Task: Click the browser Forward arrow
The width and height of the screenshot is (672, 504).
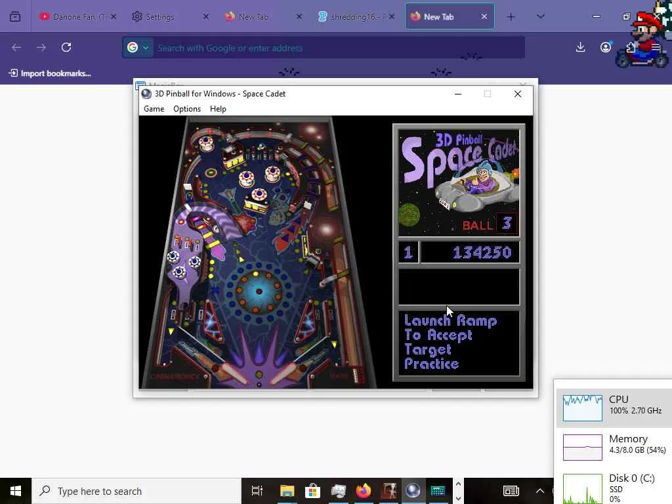Action: pyautogui.click(x=41, y=47)
